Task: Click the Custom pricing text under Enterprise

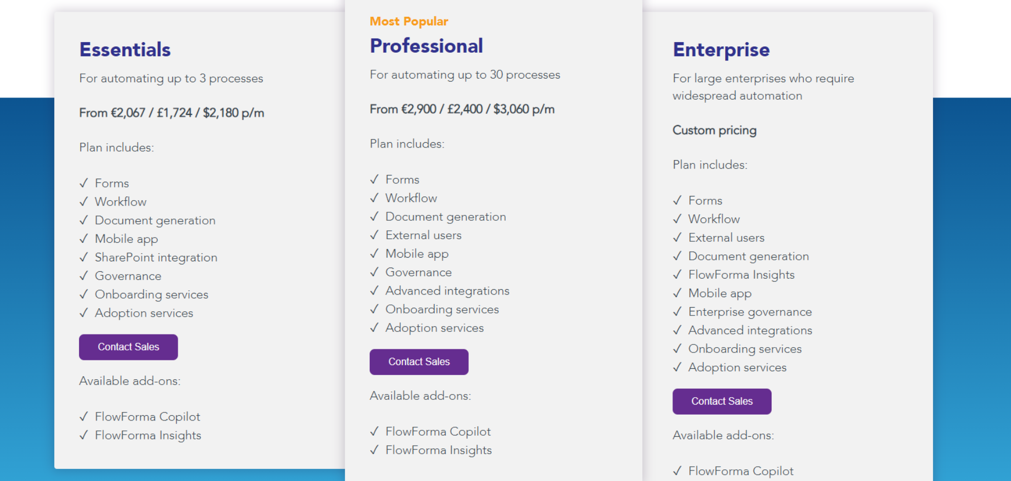Action: 715,130
